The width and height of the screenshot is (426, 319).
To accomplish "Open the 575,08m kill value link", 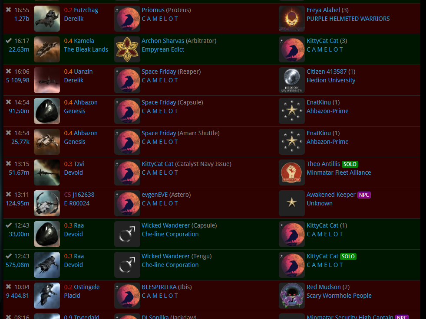I will click(x=17, y=265).
